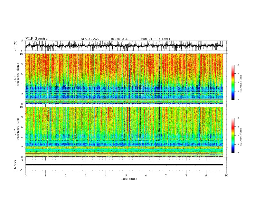Click the "-5" tick on upper colorbar
The width and height of the screenshot is (255, 197).
[238, 82]
